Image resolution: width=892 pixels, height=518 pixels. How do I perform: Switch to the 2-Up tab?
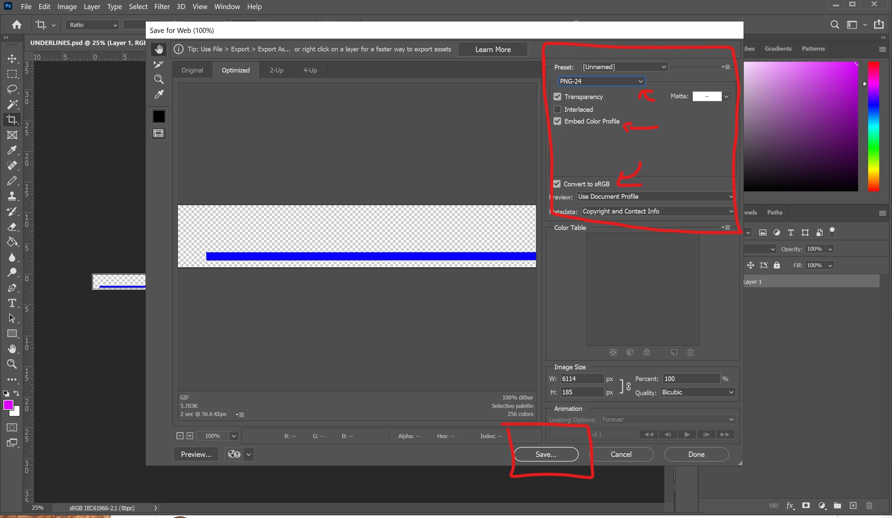click(x=276, y=70)
